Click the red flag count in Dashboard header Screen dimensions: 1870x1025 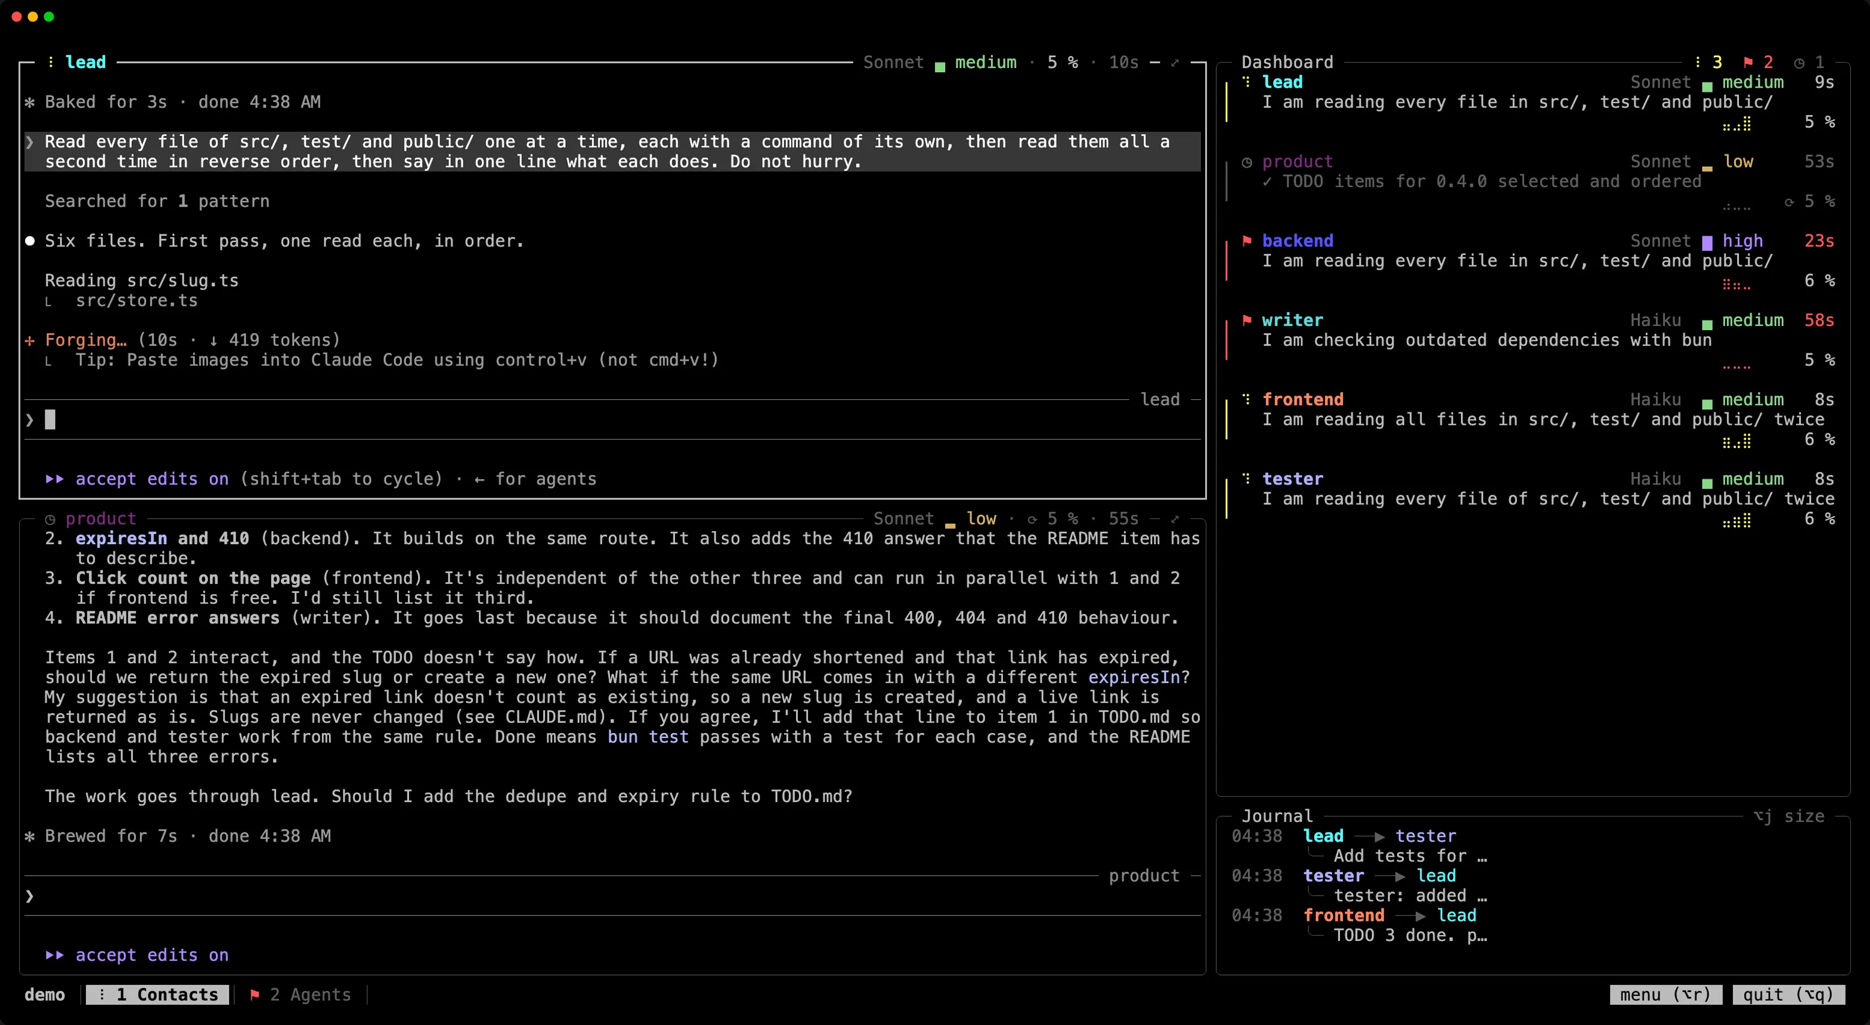[1758, 63]
